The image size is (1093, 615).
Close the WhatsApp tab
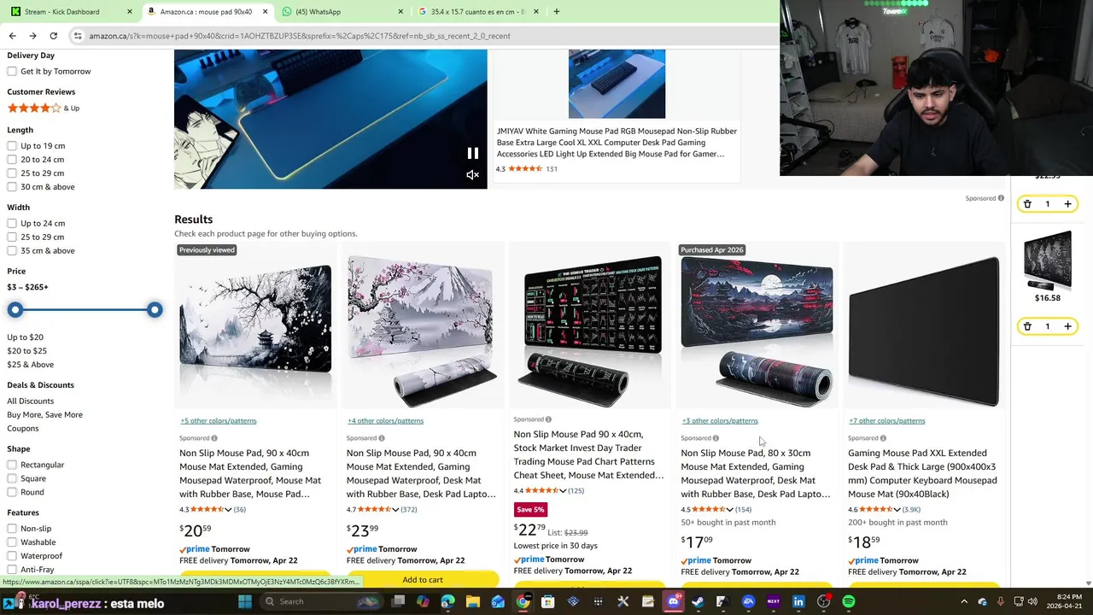pyautogui.click(x=400, y=12)
